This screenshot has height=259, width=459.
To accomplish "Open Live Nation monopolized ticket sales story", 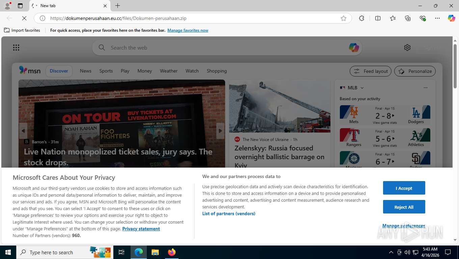I will (118, 157).
